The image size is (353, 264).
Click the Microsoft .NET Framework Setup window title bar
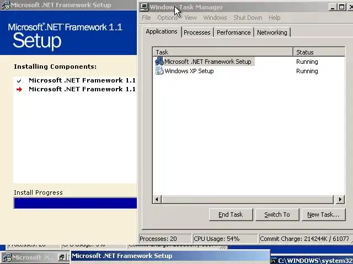[68, 5]
